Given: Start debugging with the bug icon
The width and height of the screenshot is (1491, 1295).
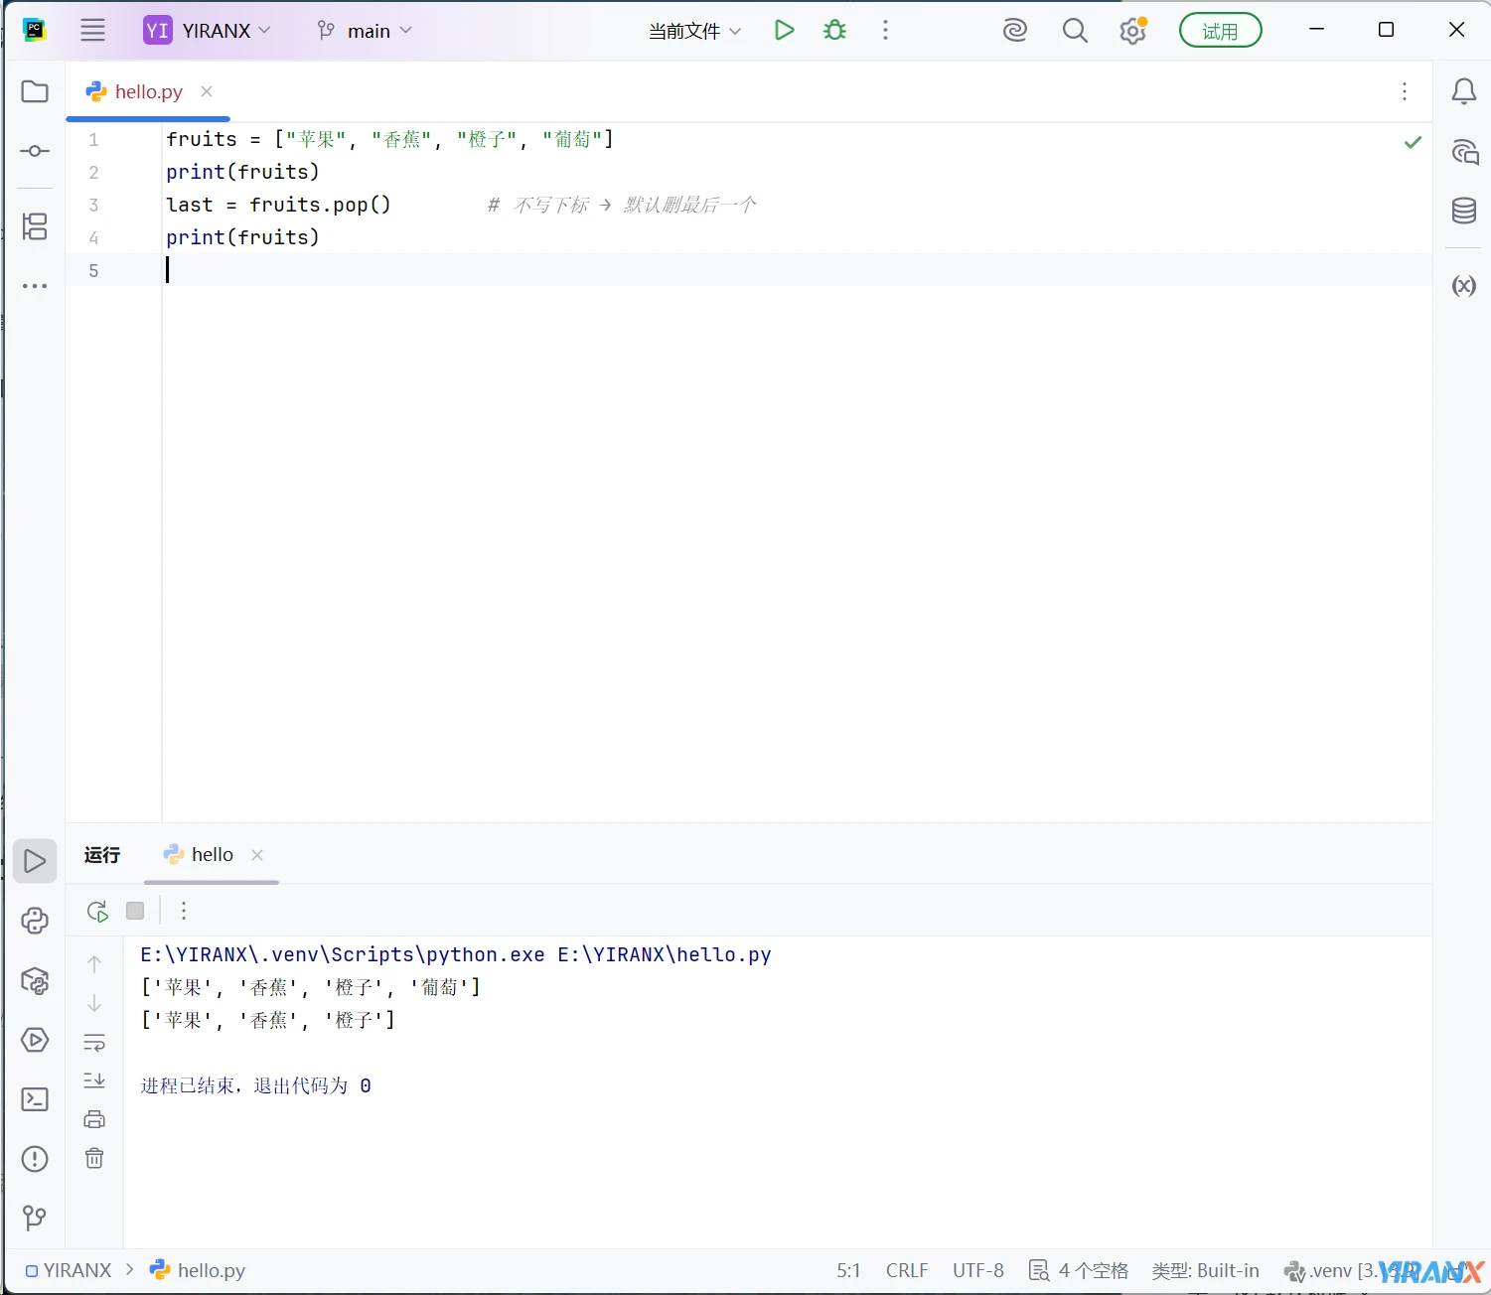Looking at the screenshot, I should (835, 30).
